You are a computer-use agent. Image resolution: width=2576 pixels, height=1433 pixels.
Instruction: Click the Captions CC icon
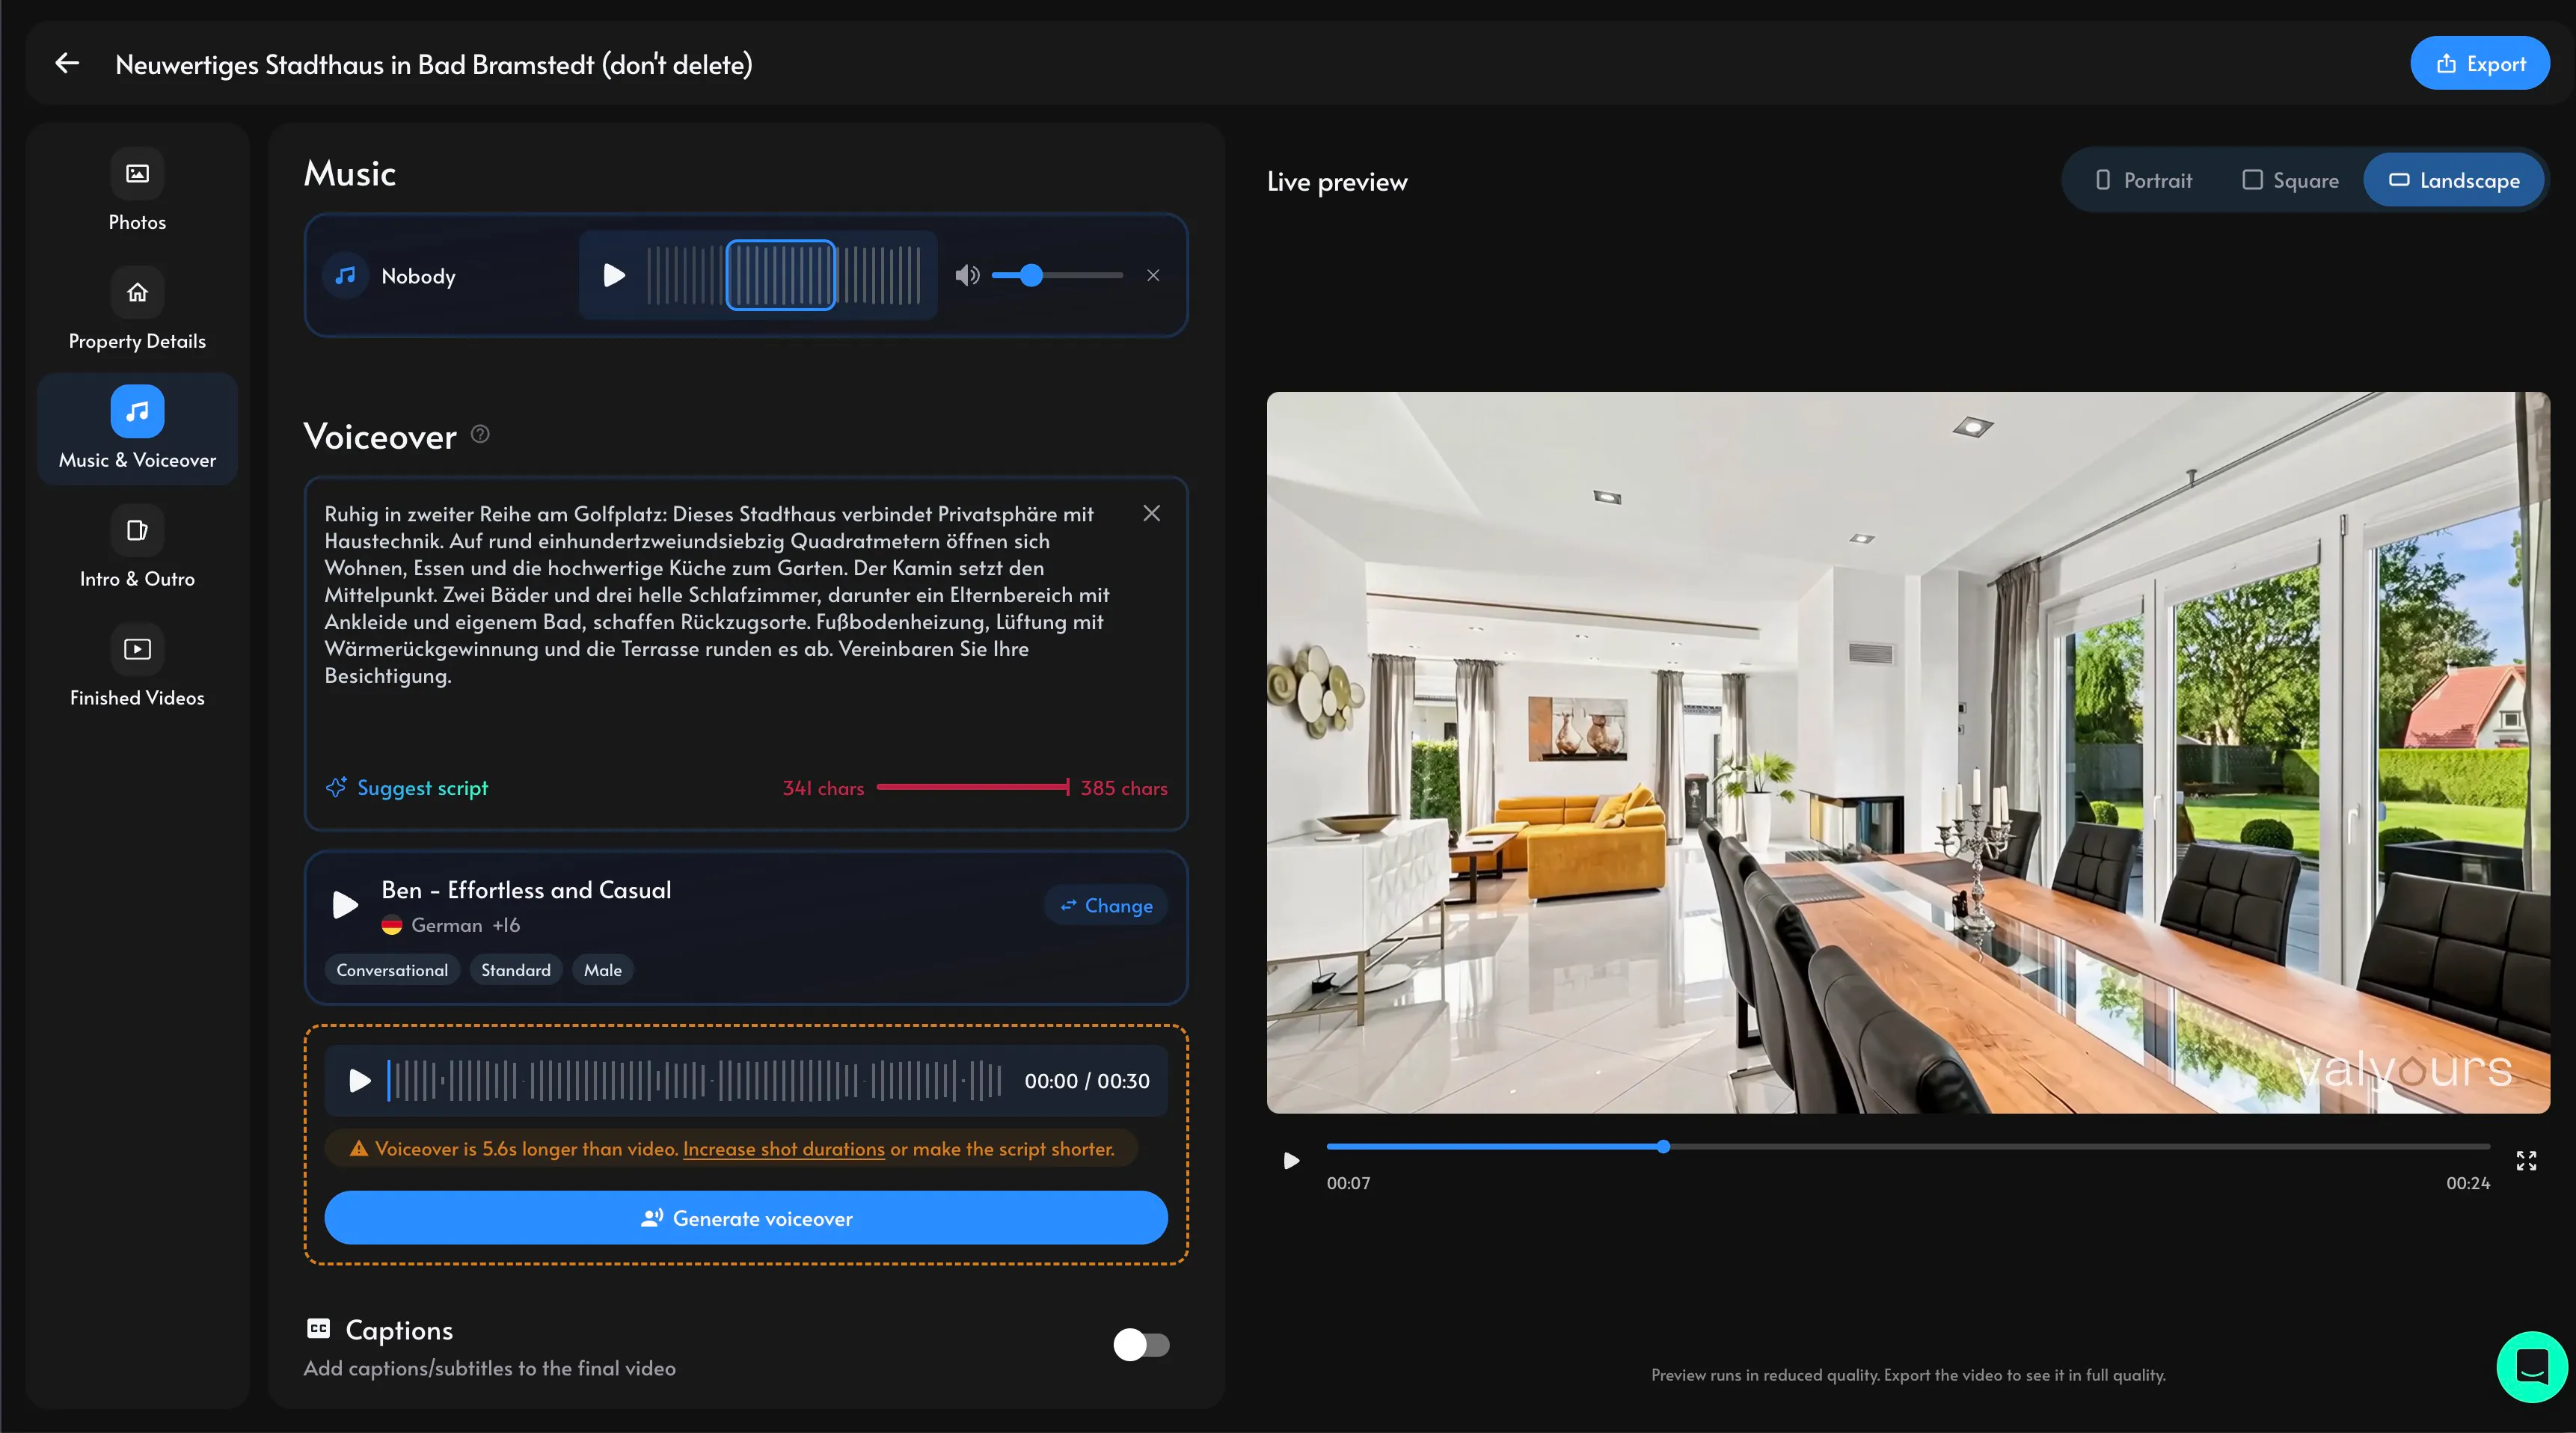[x=318, y=1328]
